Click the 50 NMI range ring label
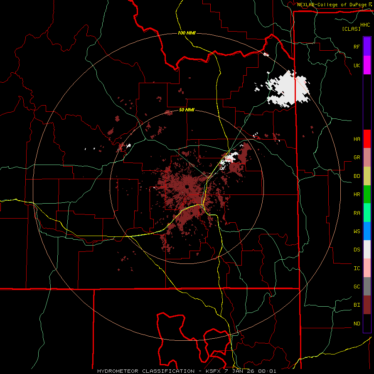 [187, 110]
